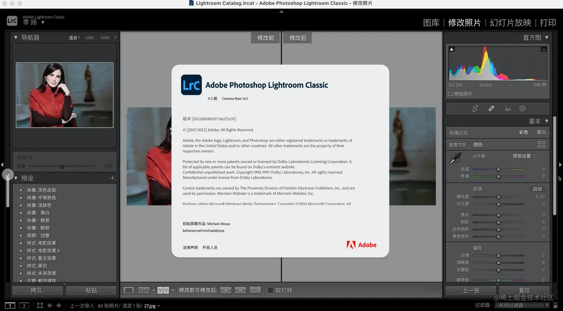Open the main window 1 button
The width and height of the screenshot is (563, 311).
10,306
